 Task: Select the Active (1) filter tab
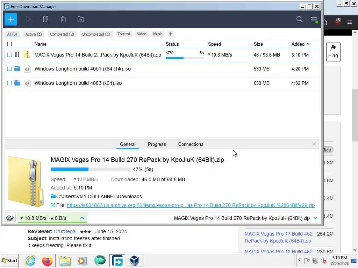pos(33,34)
